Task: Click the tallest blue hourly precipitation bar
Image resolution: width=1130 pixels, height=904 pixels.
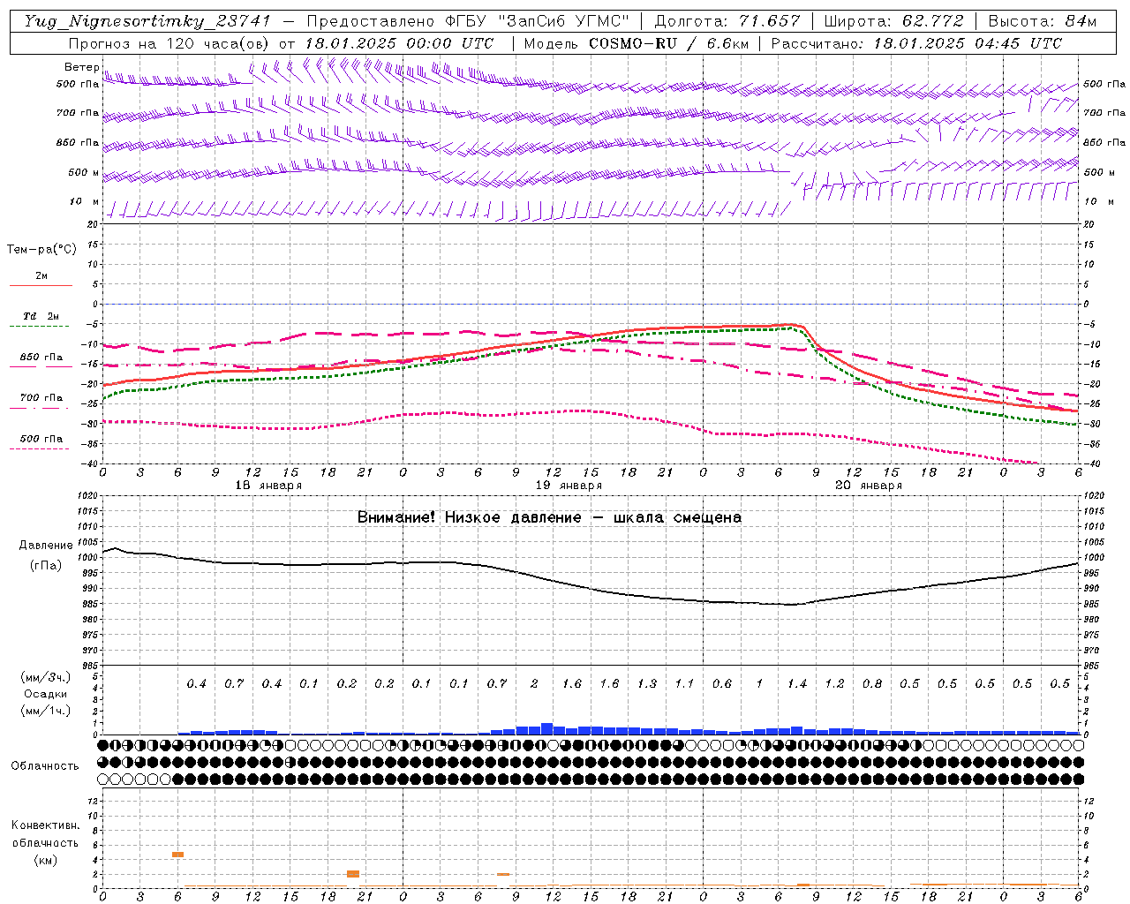Action: coord(546,728)
